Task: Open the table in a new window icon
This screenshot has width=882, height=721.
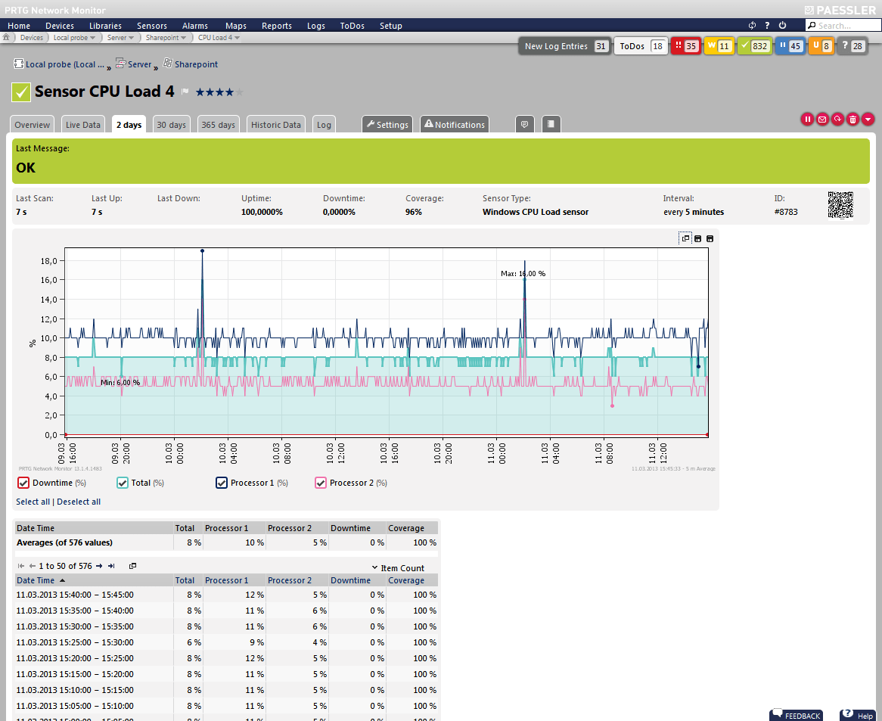Action: pos(132,566)
